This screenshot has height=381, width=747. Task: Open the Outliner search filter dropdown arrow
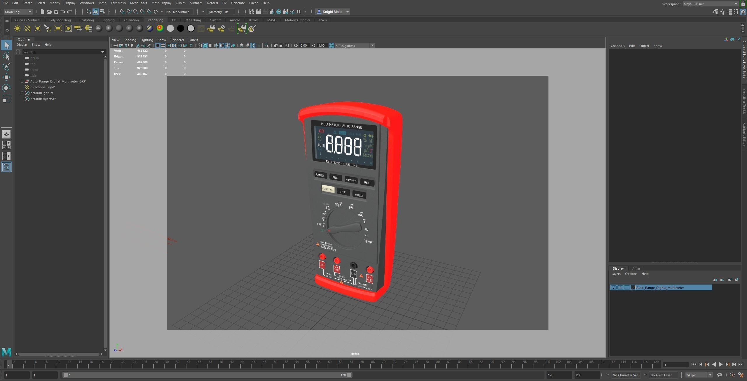[x=103, y=52]
